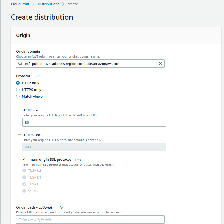The height and width of the screenshot is (224, 224).
Task: Click the search icon in Origin domain field
Action: pyautogui.click(x=20, y=64)
